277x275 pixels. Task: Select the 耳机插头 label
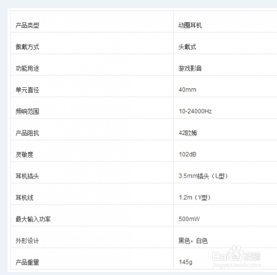(28, 177)
